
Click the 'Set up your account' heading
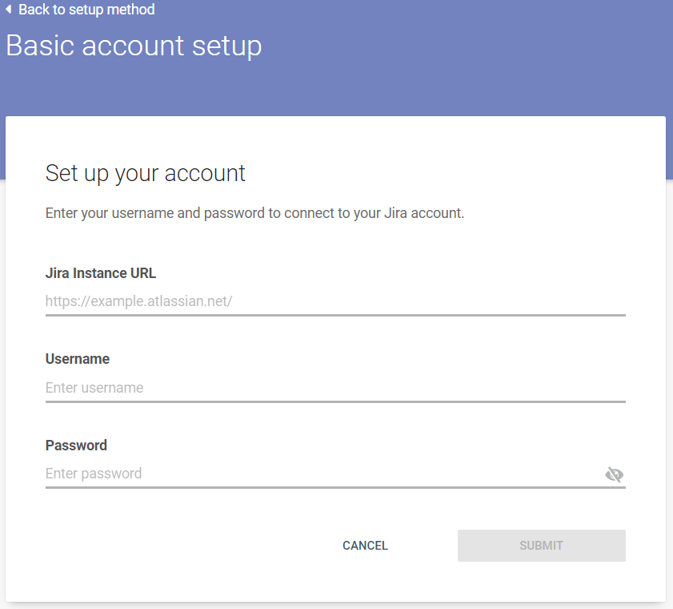tap(146, 173)
